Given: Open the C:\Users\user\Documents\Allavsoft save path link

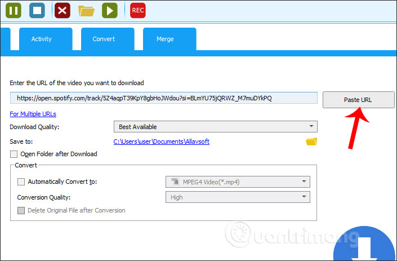Looking at the screenshot, I should [x=162, y=141].
